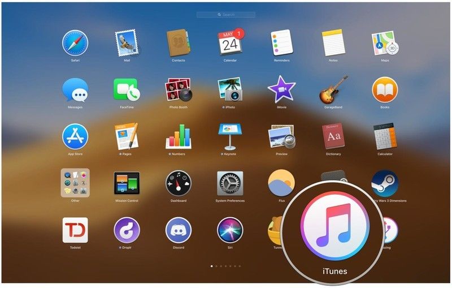Launch Reminders
The width and height of the screenshot is (452, 288).
[x=281, y=42]
